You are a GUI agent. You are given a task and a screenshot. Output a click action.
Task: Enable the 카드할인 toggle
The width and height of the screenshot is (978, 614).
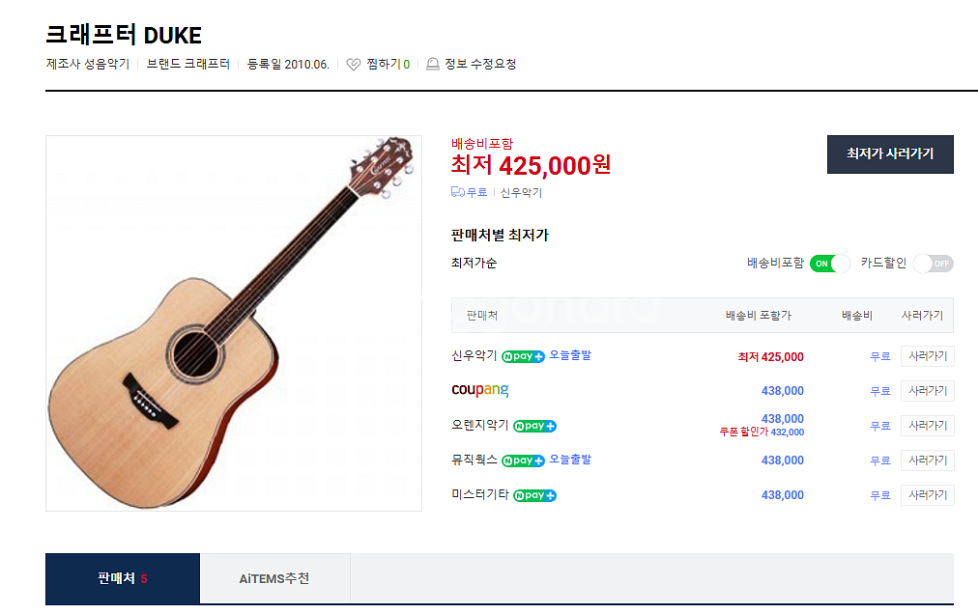pyautogui.click(x=933, y=264)
